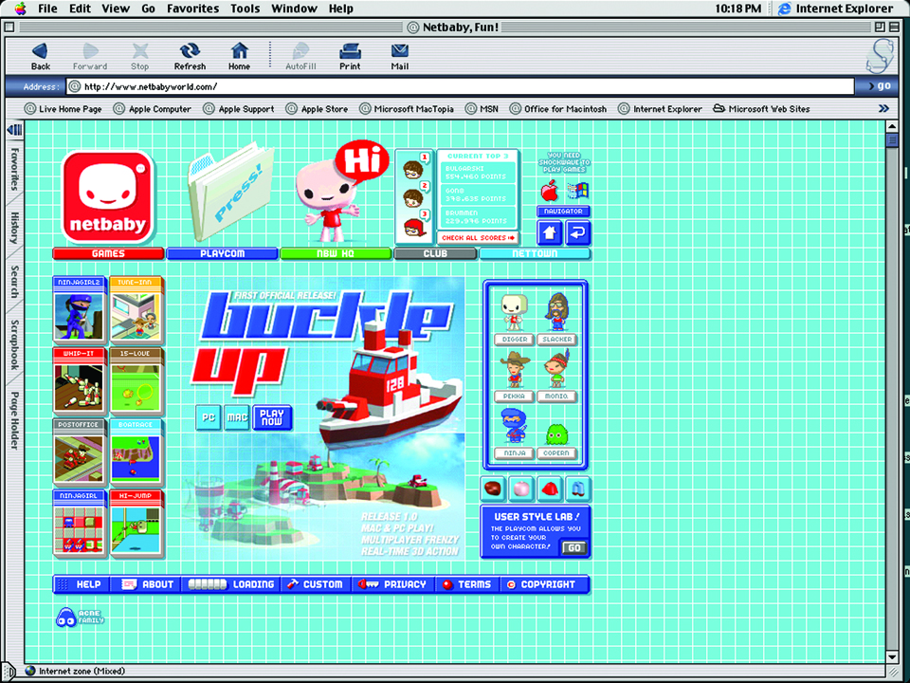Select the brown hair style icon
Viewport: 910px width, 683px height.
(x=493, y=488)
